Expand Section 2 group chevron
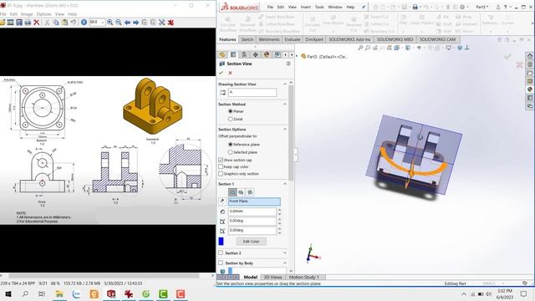535x301 pixels. 285,253
